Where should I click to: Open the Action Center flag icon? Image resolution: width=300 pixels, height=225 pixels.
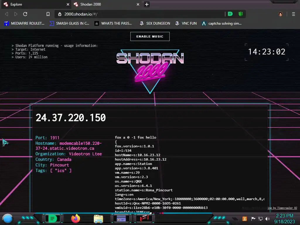[x=253, y=219]
